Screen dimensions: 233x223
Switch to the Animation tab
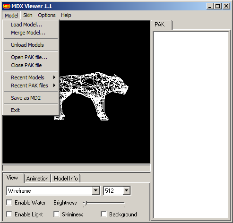click(x=37, y=179)
